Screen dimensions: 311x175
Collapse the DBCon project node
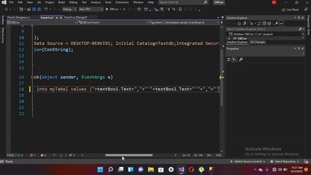(229, 38)
